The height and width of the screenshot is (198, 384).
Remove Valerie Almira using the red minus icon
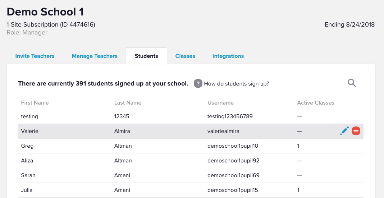tap(356, 131)
